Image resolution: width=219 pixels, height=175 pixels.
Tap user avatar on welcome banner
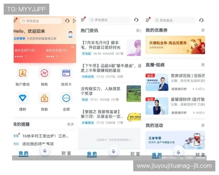pyautogui.click(x=70, y=35)
